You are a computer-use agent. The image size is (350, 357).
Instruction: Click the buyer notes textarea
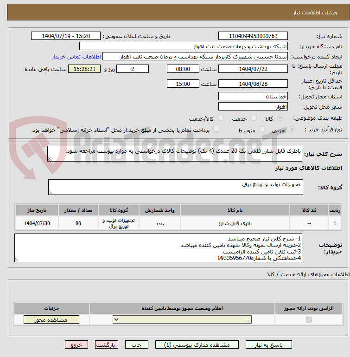click(x=158, y=248)
